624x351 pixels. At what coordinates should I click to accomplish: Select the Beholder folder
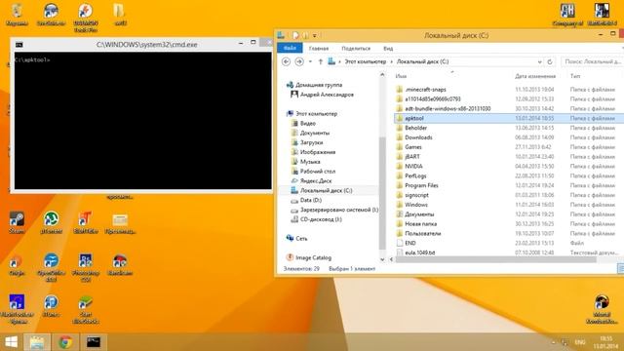508,128
